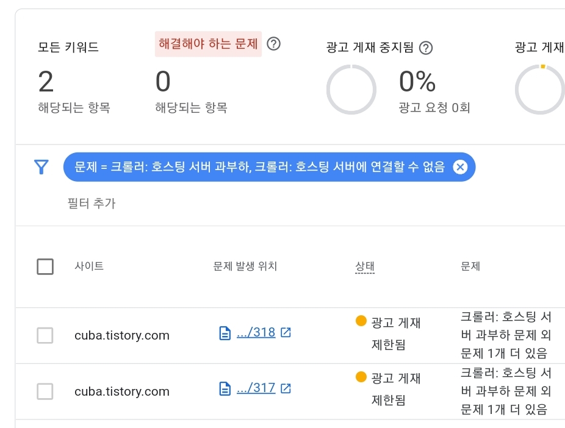Click the document icon beside .../318
Screen dimensions: 565x428
pos(225,333)
